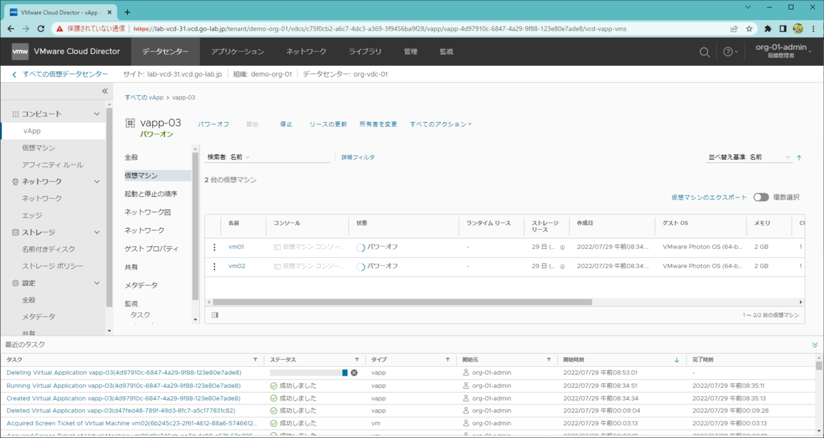Reload the page with browser refresh icon
824x438 pixels.
[x=41, y=29]
